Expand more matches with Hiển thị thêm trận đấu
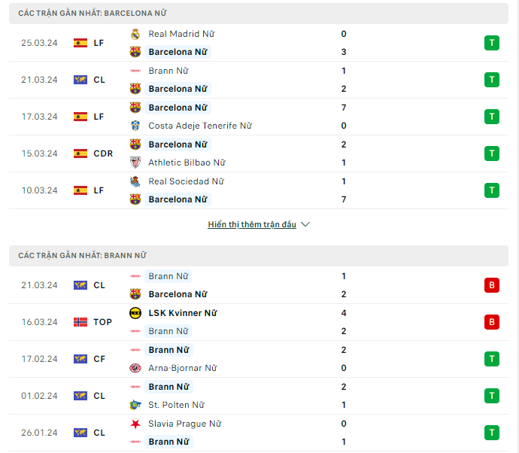The image size is (519, 453). [x=252, y=224]
